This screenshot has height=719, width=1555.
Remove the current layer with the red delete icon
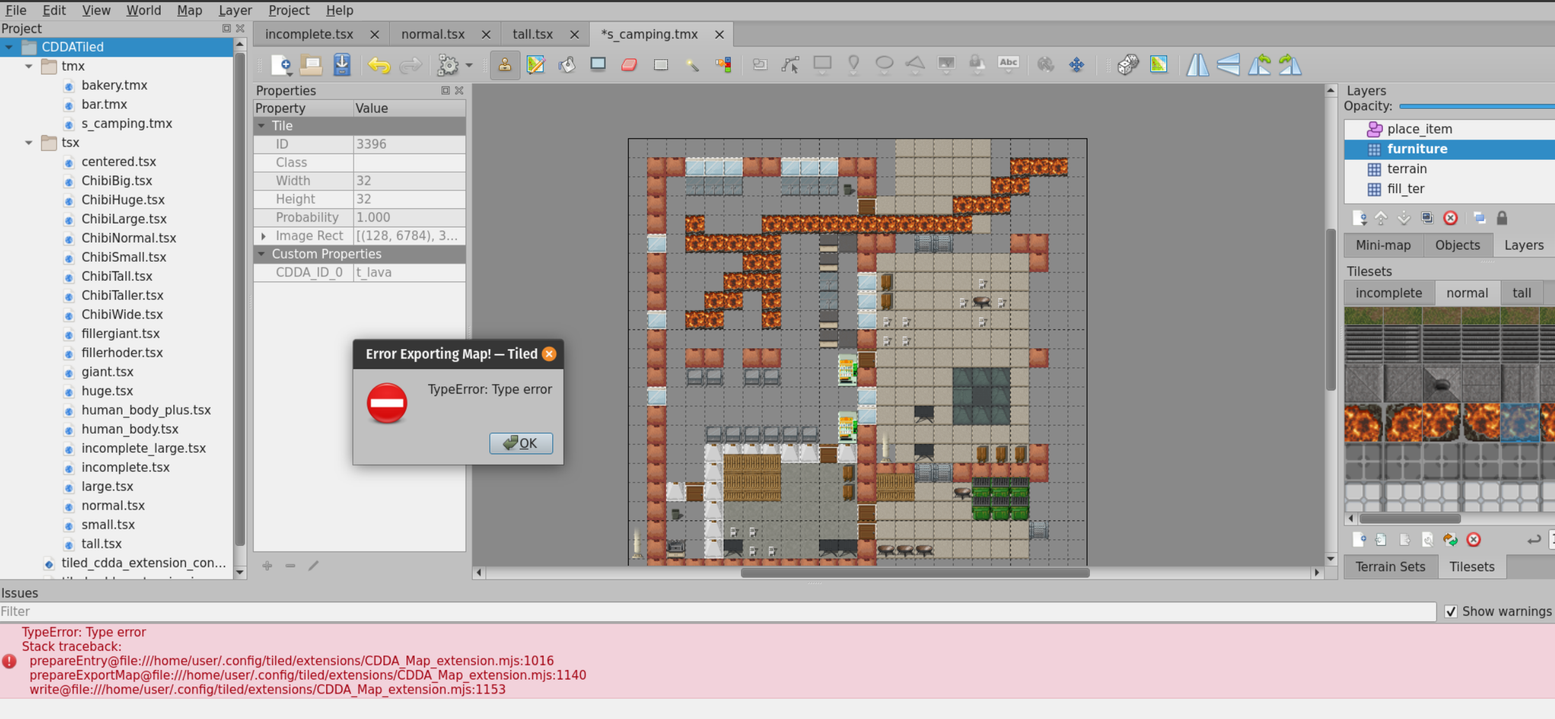[x=1451, y=217]
